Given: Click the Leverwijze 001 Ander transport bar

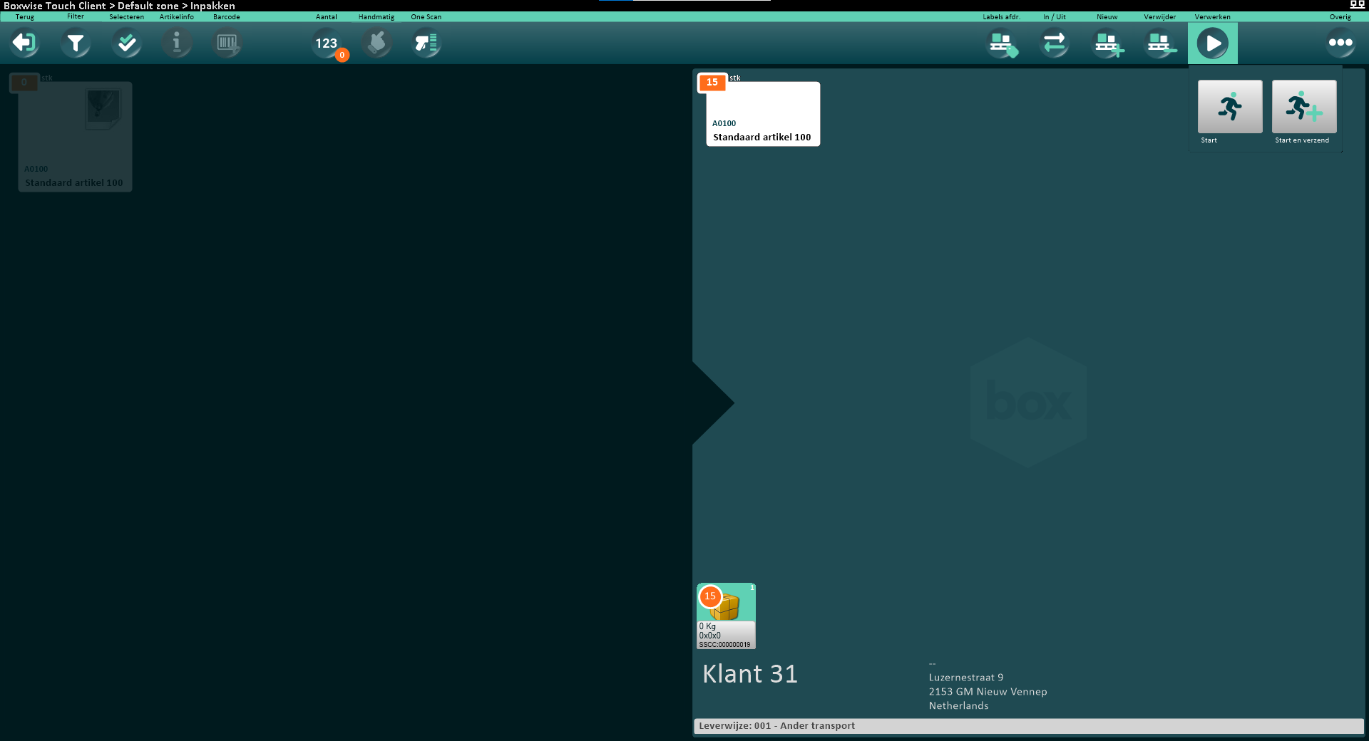Looking at the screenshot, I should tap(1027, 726).
